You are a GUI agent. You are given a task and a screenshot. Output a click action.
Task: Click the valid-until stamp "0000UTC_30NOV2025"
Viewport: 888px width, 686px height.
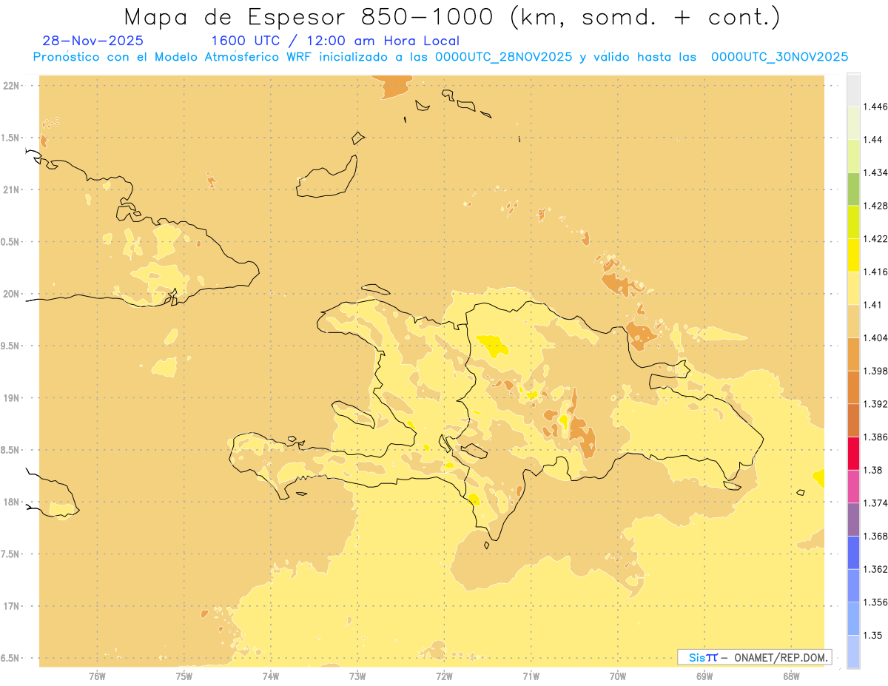point(780,57)
